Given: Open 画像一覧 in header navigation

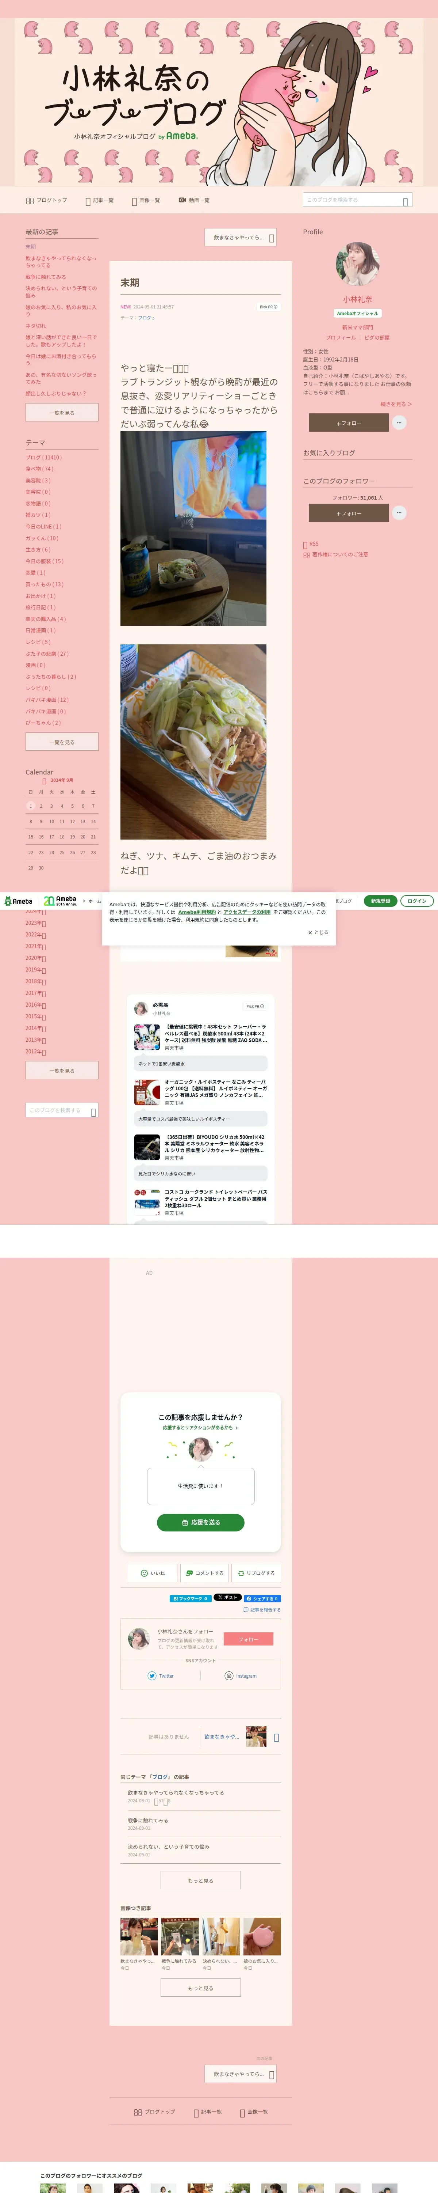Looking at the screenshot, I should pyautogui.click(x=145, y=200).
